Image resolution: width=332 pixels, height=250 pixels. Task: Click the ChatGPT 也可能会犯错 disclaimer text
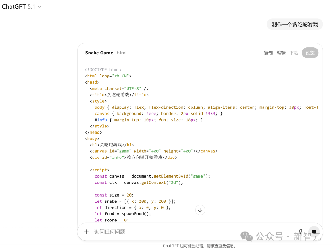pos(200,246)
